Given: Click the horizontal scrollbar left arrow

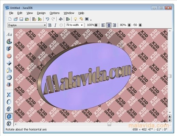Looking at the screenshot, I should pos(16,124).
